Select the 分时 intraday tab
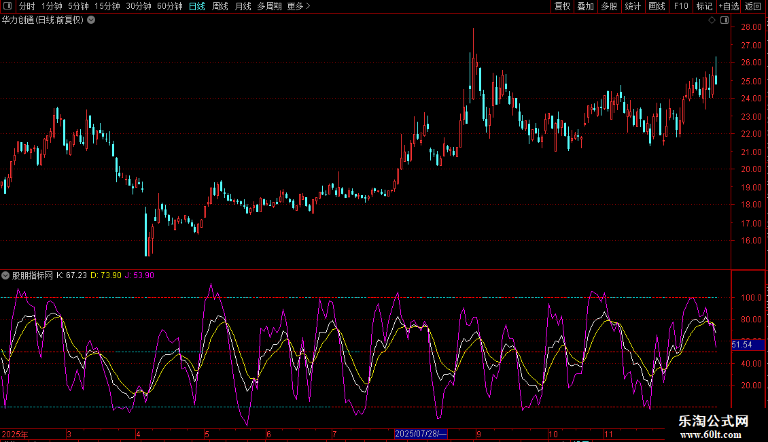Image resolution: width=768 pixels, height=442 pixels. [x=27, y=6]
